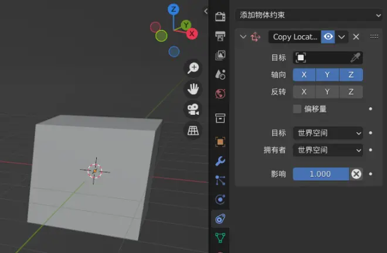Click the constraint drag handle grip
The height and width of the screenshot is (253, 387).
[374, 37]
